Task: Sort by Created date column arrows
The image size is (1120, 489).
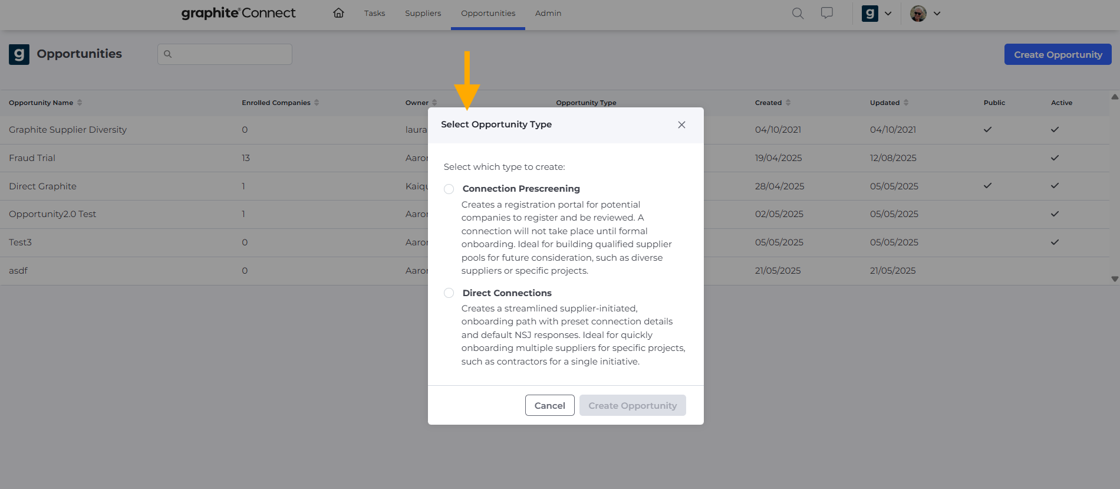Action: [788, 103]
